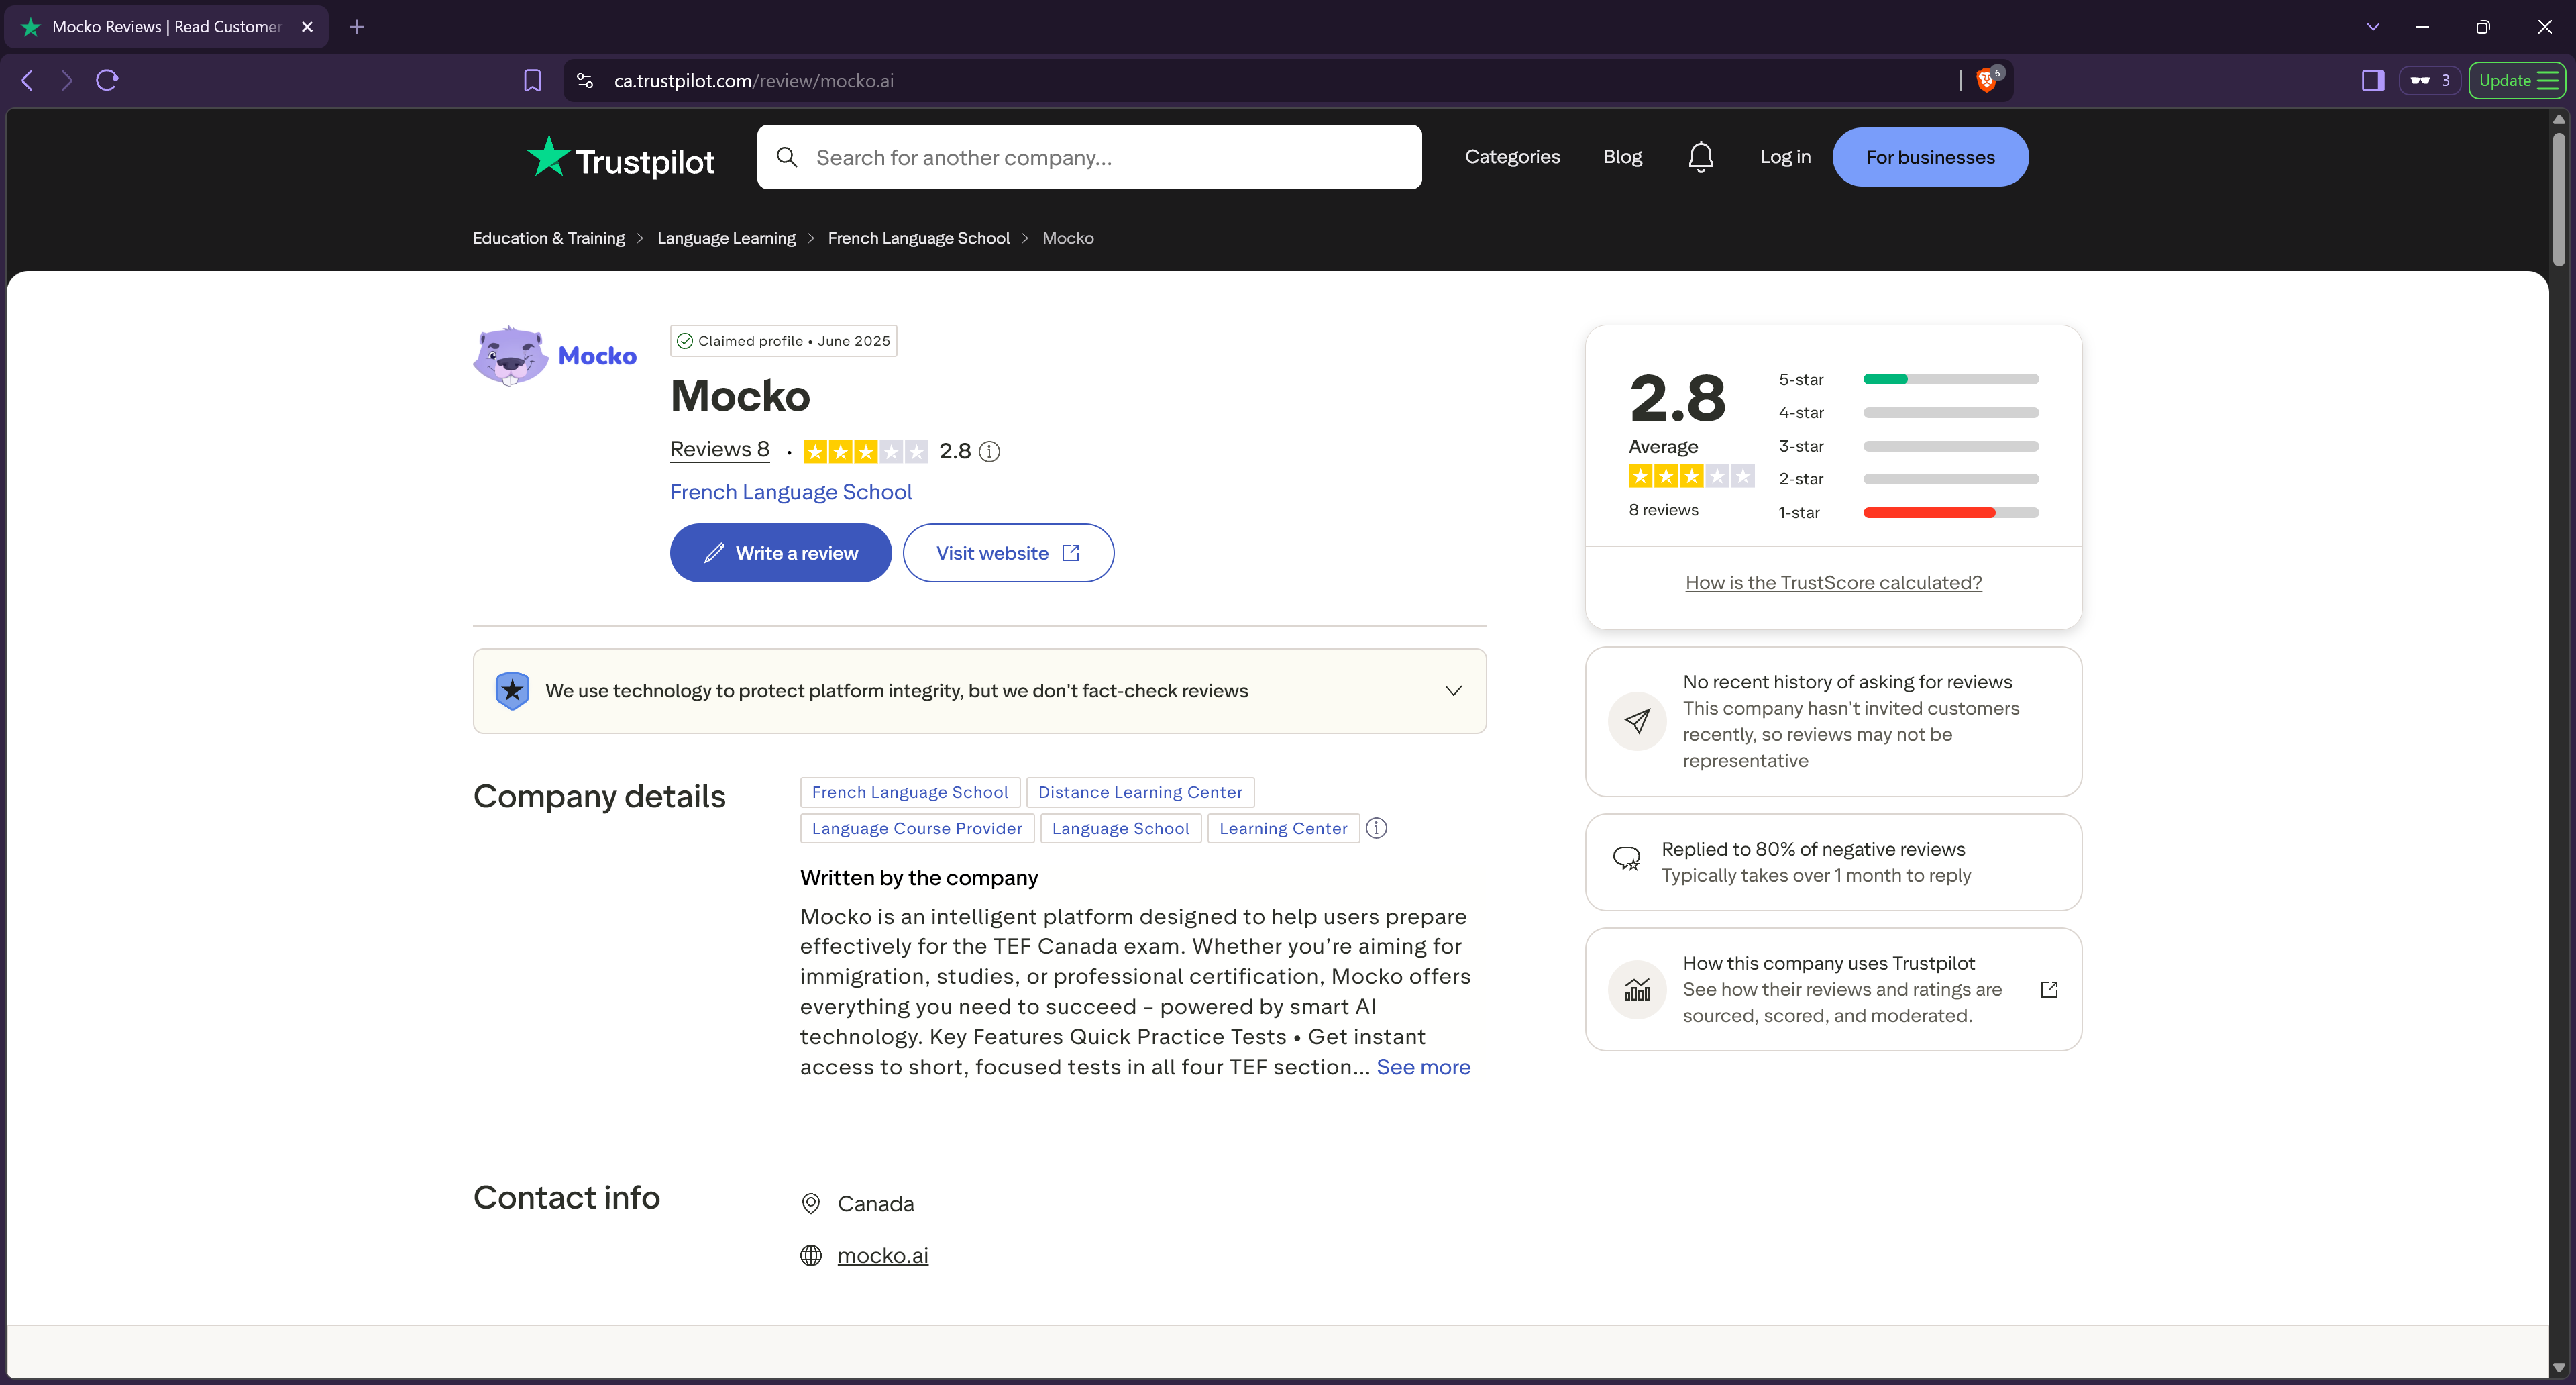Screen dimensions: 2576x1385
Task: Open How is the TrustScore calculated link
Action: [x=1833, y=583]
